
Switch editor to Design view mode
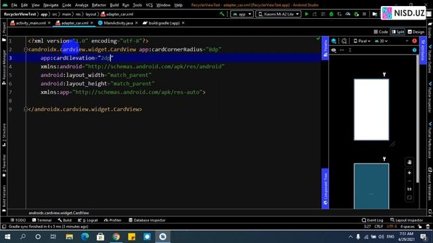coord(416,32)
